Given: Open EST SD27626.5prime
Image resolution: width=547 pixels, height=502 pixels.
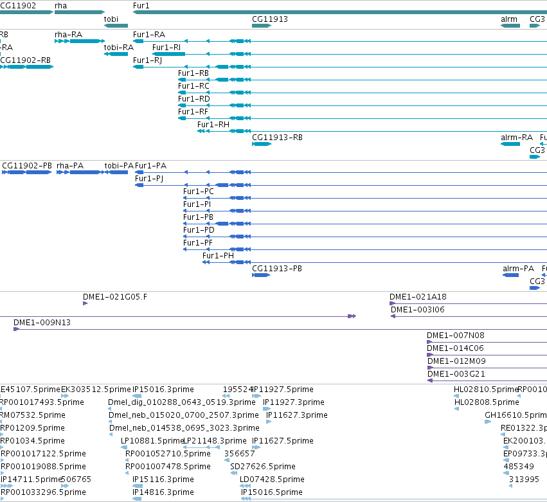Looking at the screenshot, I should point(263,467).
